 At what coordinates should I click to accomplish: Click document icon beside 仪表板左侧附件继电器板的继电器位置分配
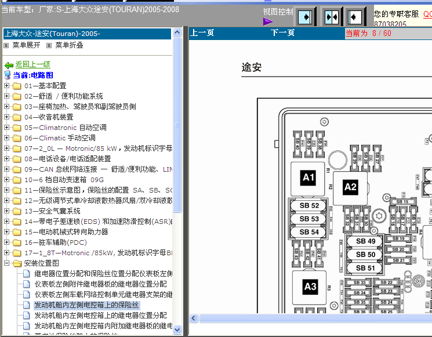27,284
